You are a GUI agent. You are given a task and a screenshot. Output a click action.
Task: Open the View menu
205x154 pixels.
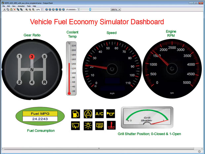point(14,6)
